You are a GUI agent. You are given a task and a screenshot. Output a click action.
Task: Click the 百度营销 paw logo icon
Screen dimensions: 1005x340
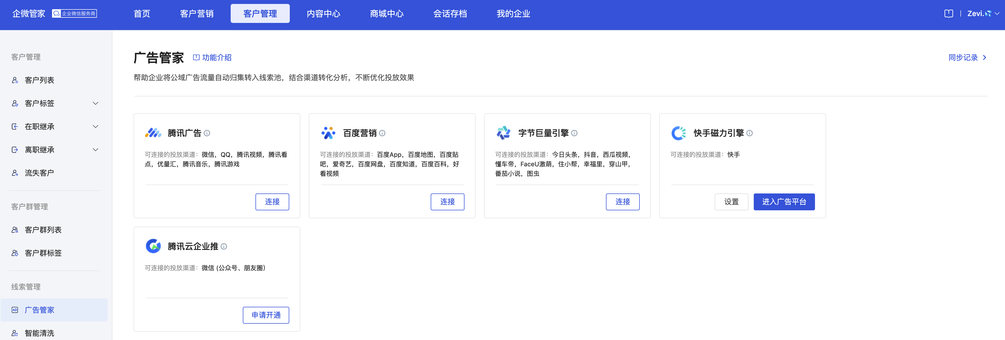[328, 133]
